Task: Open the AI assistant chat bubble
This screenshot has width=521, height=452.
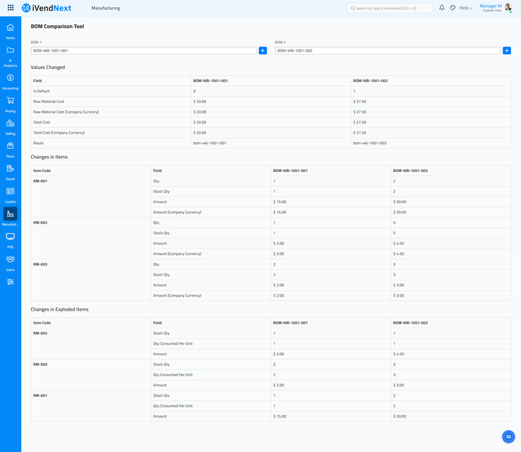Action: [509, 437]
